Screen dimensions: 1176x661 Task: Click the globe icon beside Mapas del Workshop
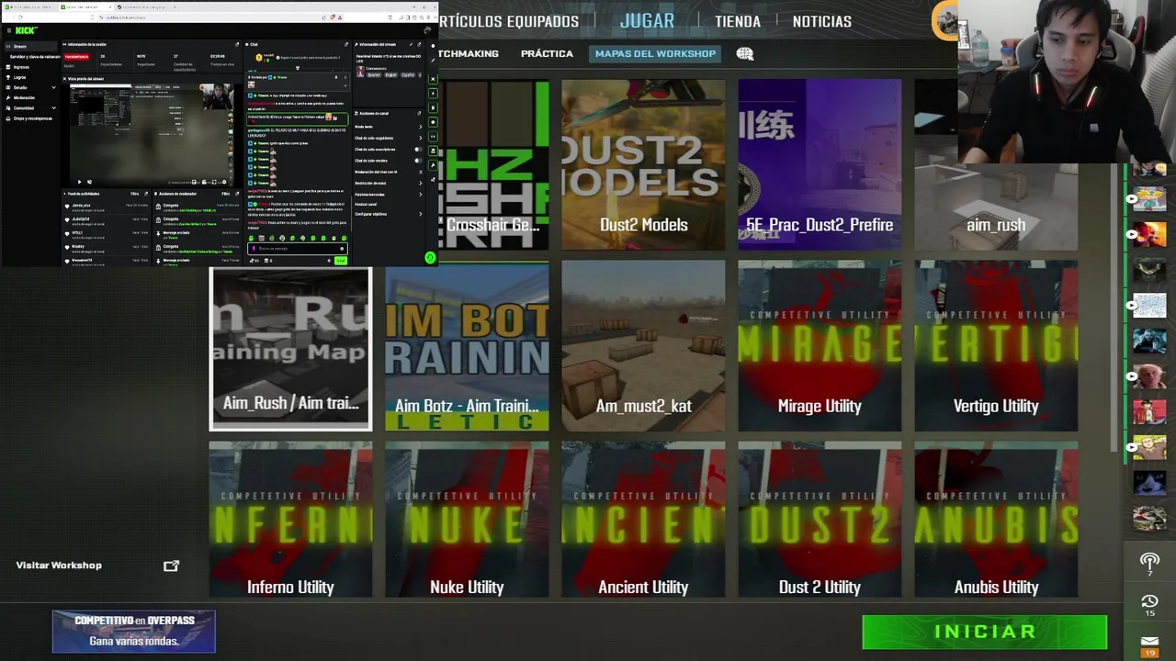coord(745,54)
